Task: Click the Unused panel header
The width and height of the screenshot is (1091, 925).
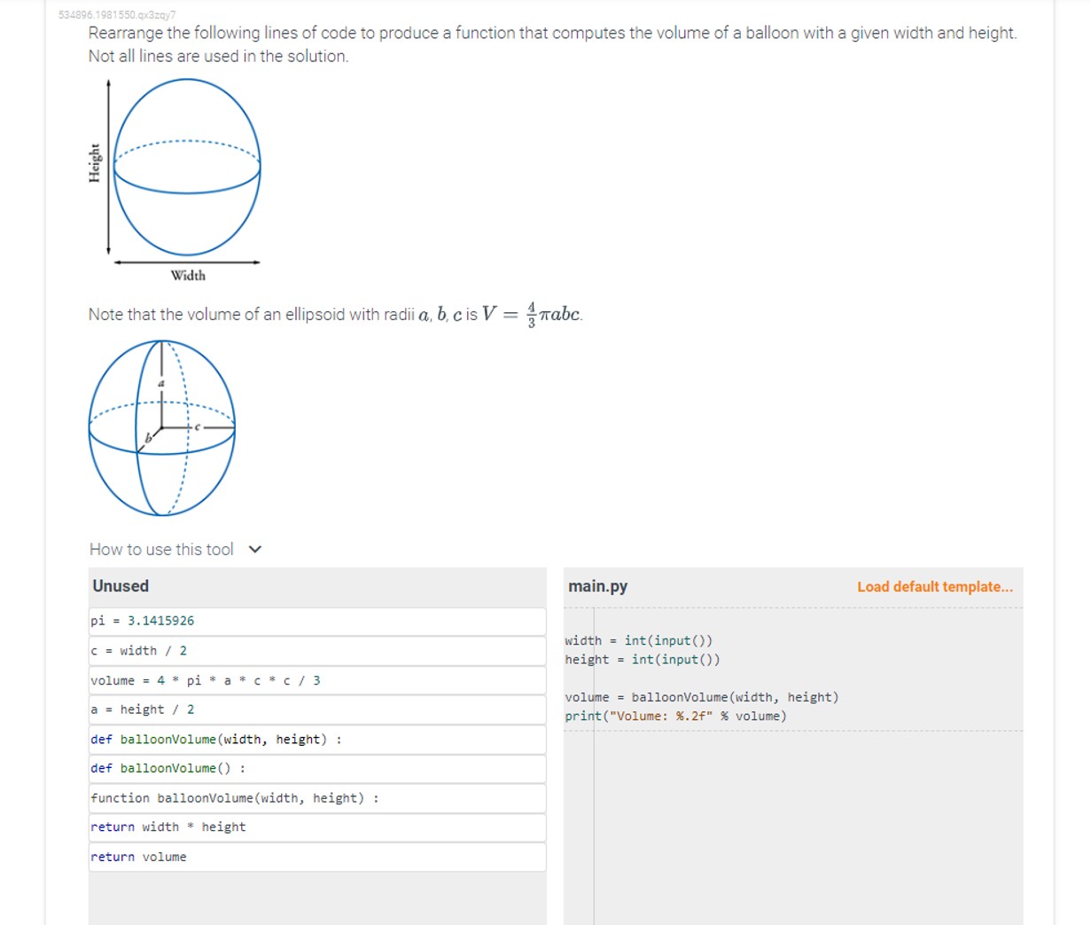Action: 121,586
